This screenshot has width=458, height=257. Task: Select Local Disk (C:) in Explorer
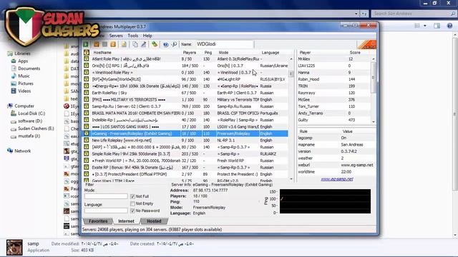(x=31, y=114)
